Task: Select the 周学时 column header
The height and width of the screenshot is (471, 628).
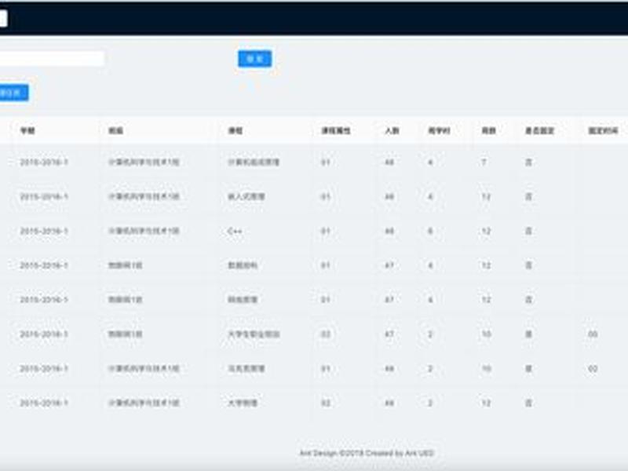Action: (x=440, y=130)
